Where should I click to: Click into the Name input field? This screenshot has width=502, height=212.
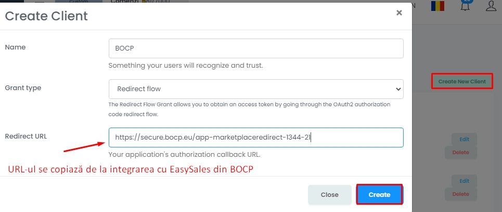click(256, 48)
